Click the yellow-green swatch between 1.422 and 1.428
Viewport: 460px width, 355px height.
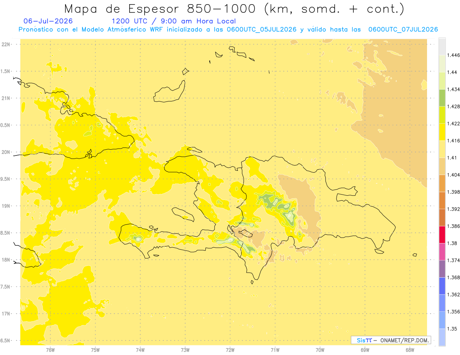pos(442,115)
